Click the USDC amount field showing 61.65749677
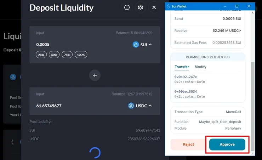This screenshot has width=262, height=160. [x=49, y=106]
